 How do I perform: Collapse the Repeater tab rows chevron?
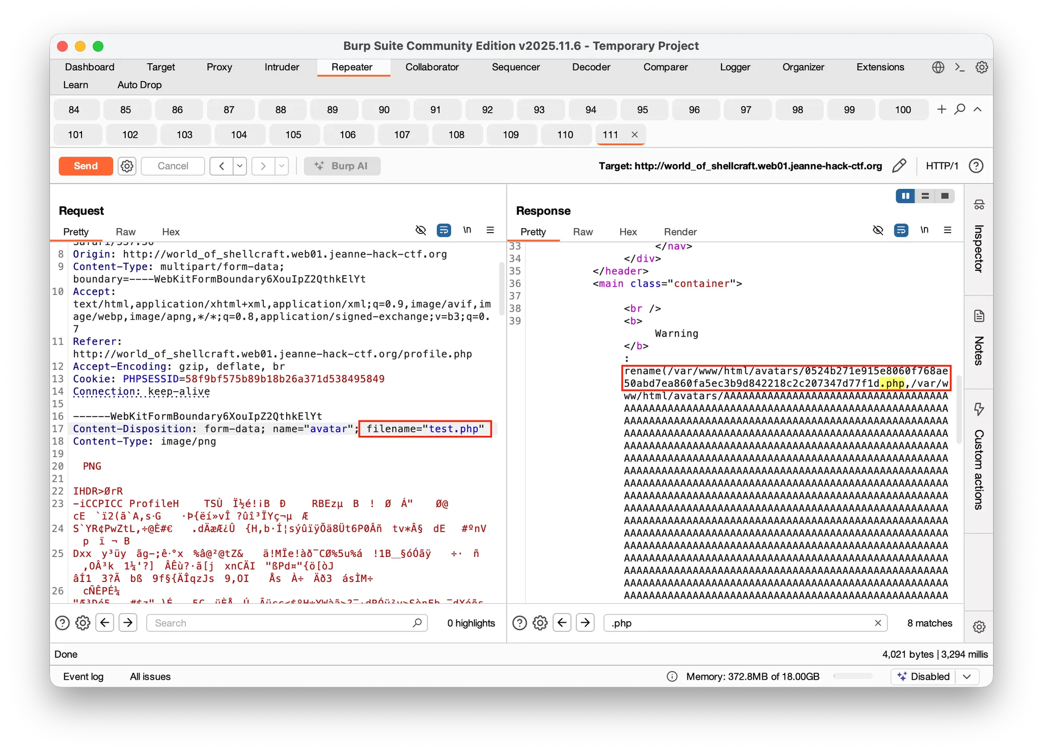[x=977, y=109]
